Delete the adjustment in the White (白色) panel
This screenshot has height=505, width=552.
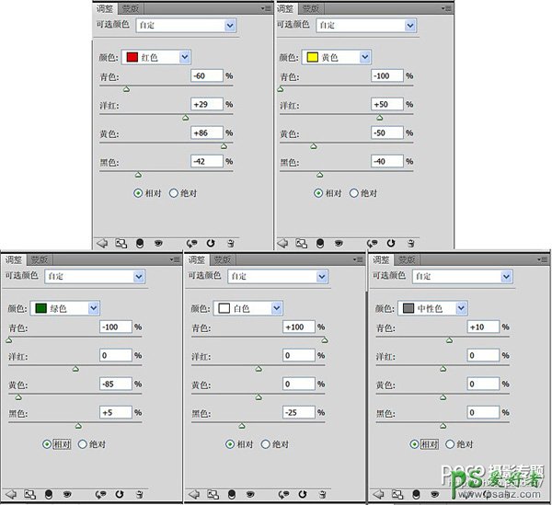[322, 494]
